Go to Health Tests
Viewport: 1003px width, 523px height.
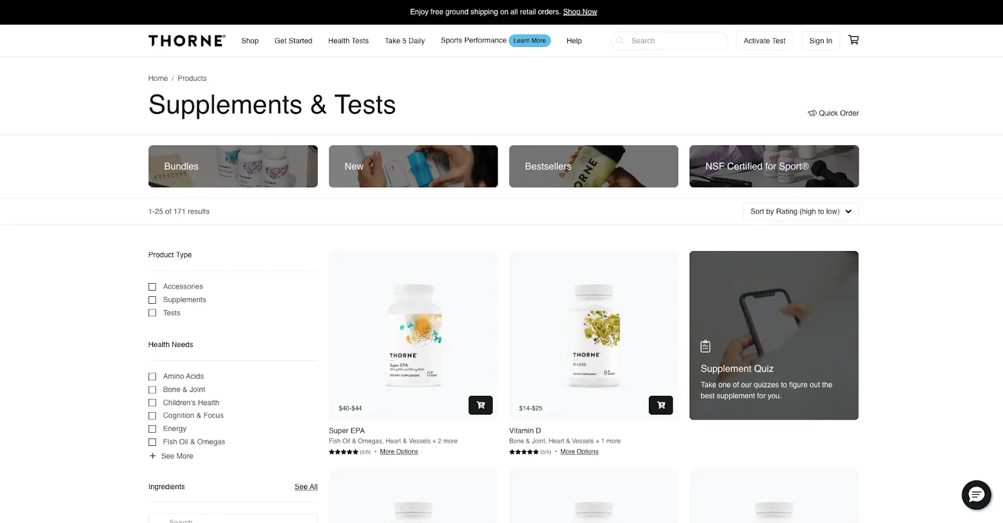349,41
